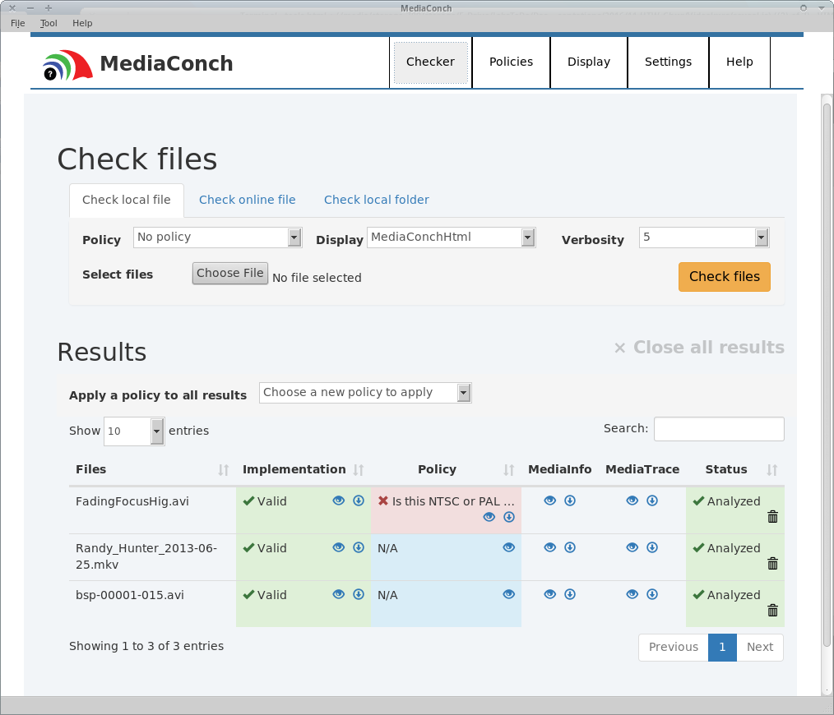Remove bsp-00001-015.avi using the trash icon

point(772,610)
